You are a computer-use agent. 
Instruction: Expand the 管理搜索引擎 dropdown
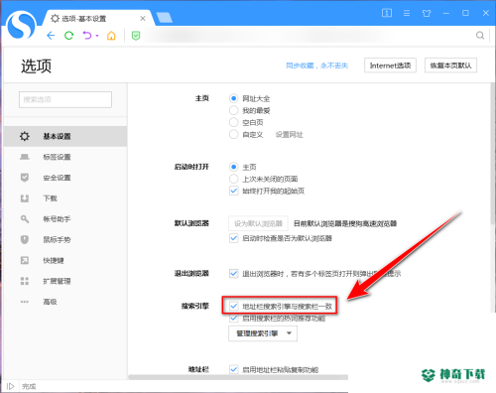263,333
